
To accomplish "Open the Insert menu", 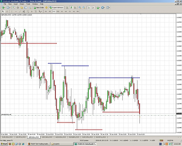I will click(16, 4).
